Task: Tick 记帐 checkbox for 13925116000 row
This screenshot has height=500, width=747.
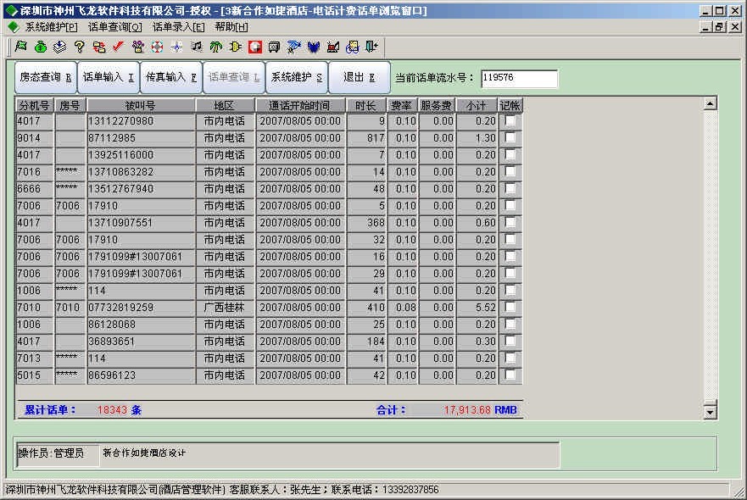Action: click(x=510, y=155)
